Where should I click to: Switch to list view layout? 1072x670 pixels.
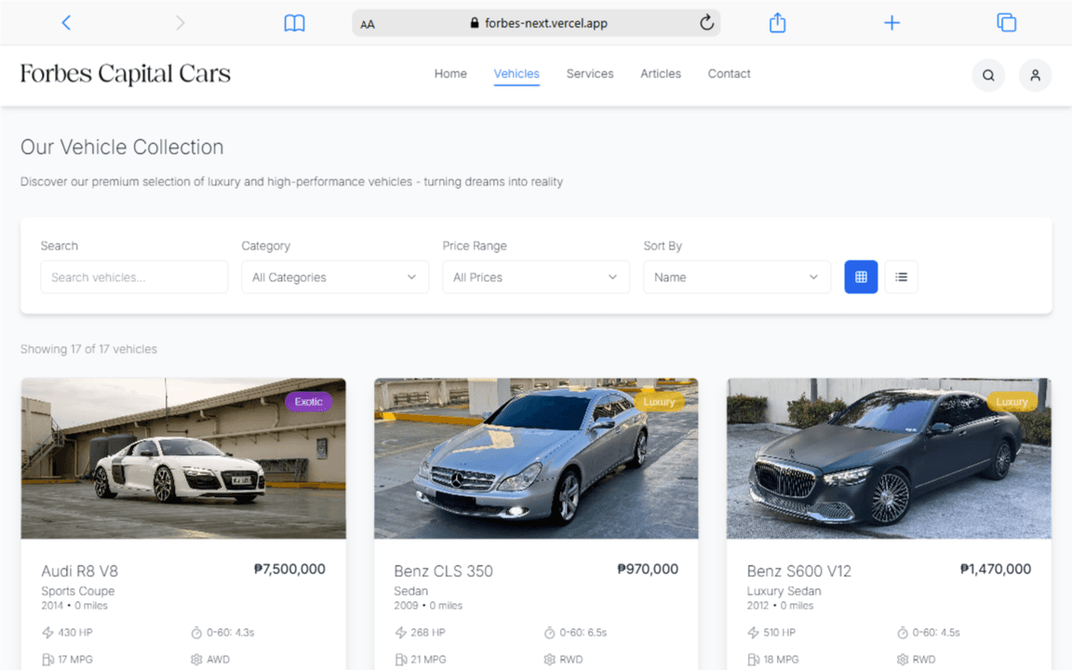pyautogui.click(x=901, y=277)
